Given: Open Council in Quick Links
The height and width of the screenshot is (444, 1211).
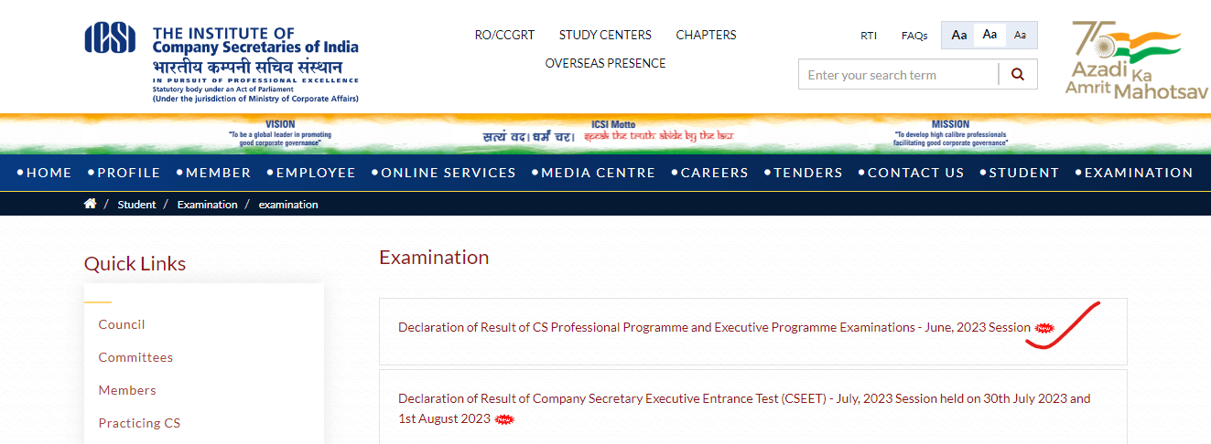Looking at the screenshot, I should coord(122,324).
